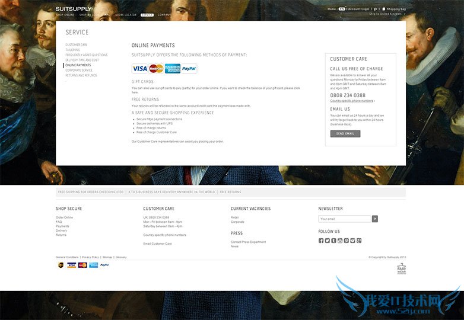Open the Shop Online menu
This screenshot has width=464, height=320.
(x=65, y=15)
